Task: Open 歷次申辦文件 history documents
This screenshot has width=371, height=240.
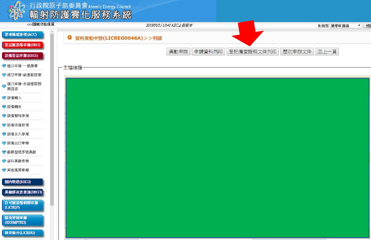Action: point(297,52)
